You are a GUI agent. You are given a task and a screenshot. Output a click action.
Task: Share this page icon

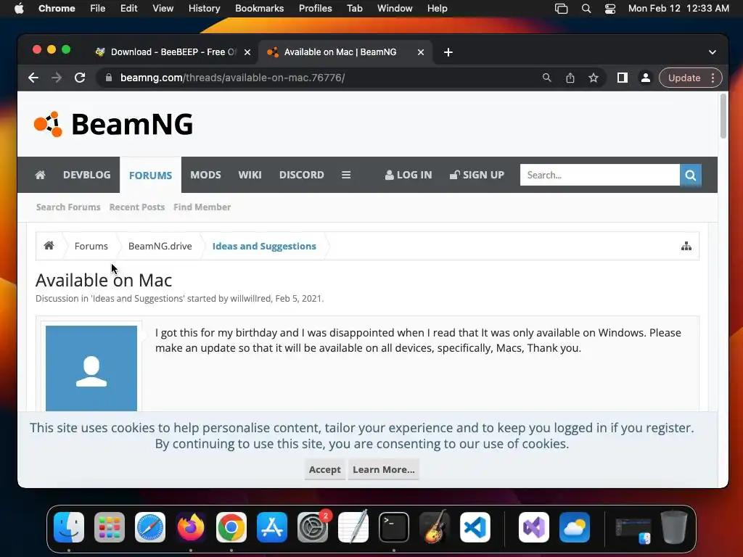pyautogui.click(x=570, y=78)
